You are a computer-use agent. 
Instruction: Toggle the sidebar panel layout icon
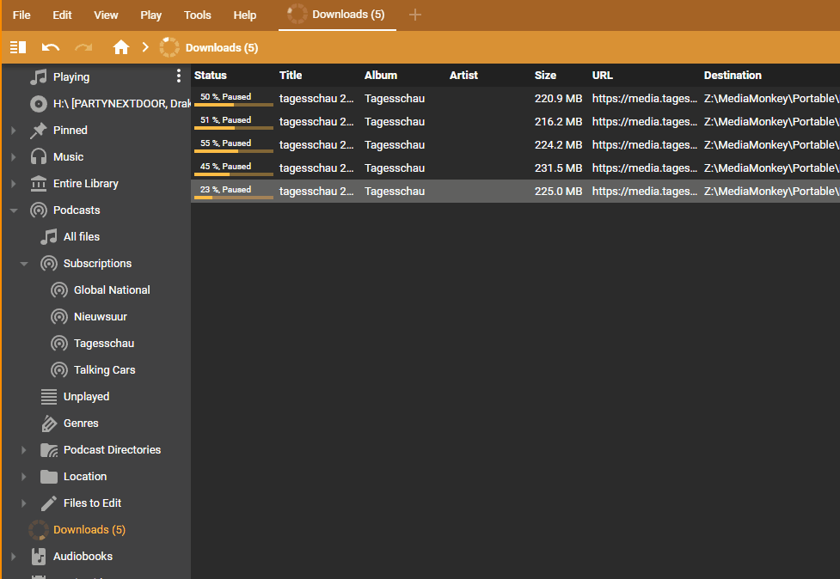click(x=18, y=47)
